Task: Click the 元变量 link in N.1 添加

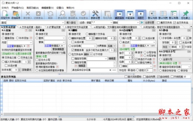Action: 10,46
